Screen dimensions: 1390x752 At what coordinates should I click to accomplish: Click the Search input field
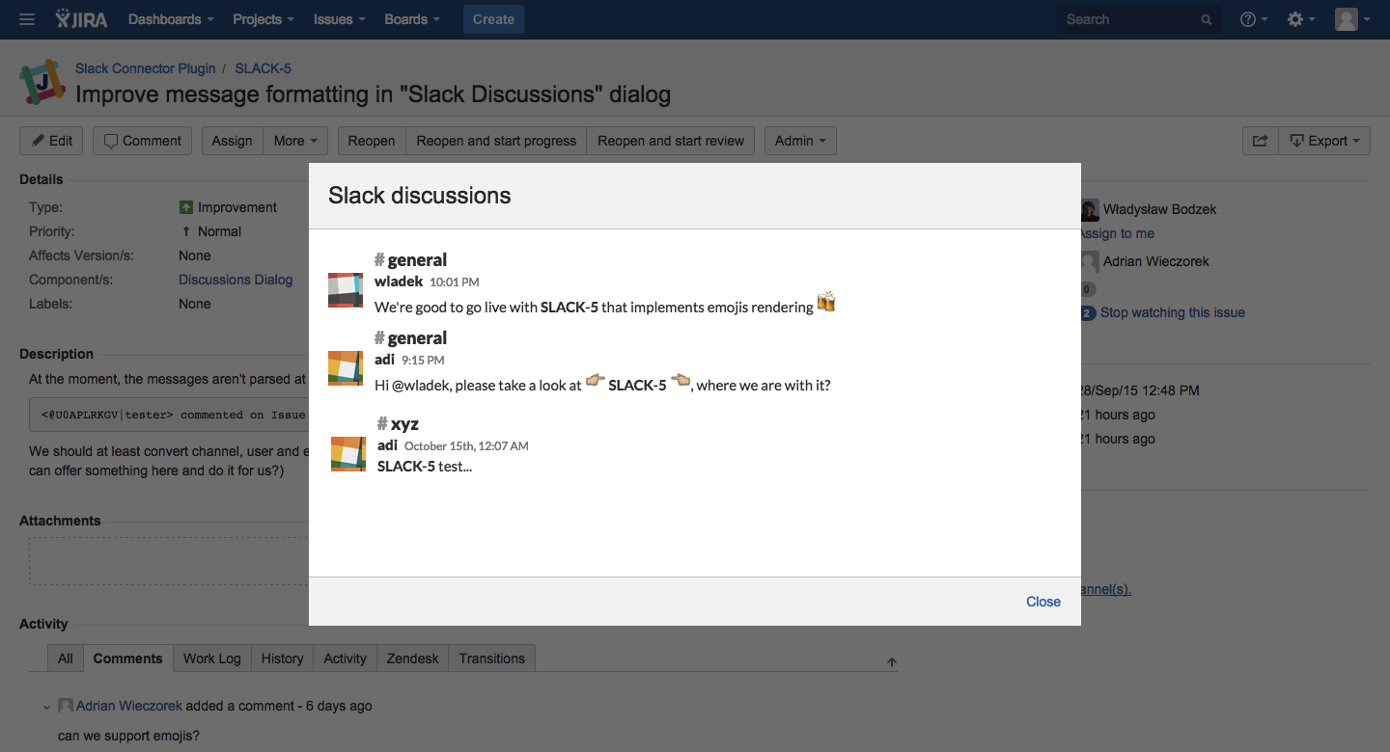[1129, 19]
